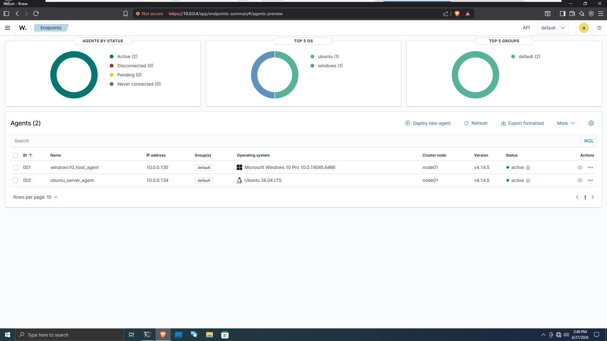Open Brave Rewards triangle icon

pos(468,14)
